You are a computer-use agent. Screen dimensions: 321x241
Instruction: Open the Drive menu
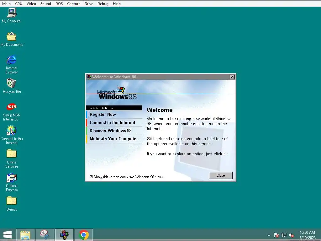(x=89, y=4)
